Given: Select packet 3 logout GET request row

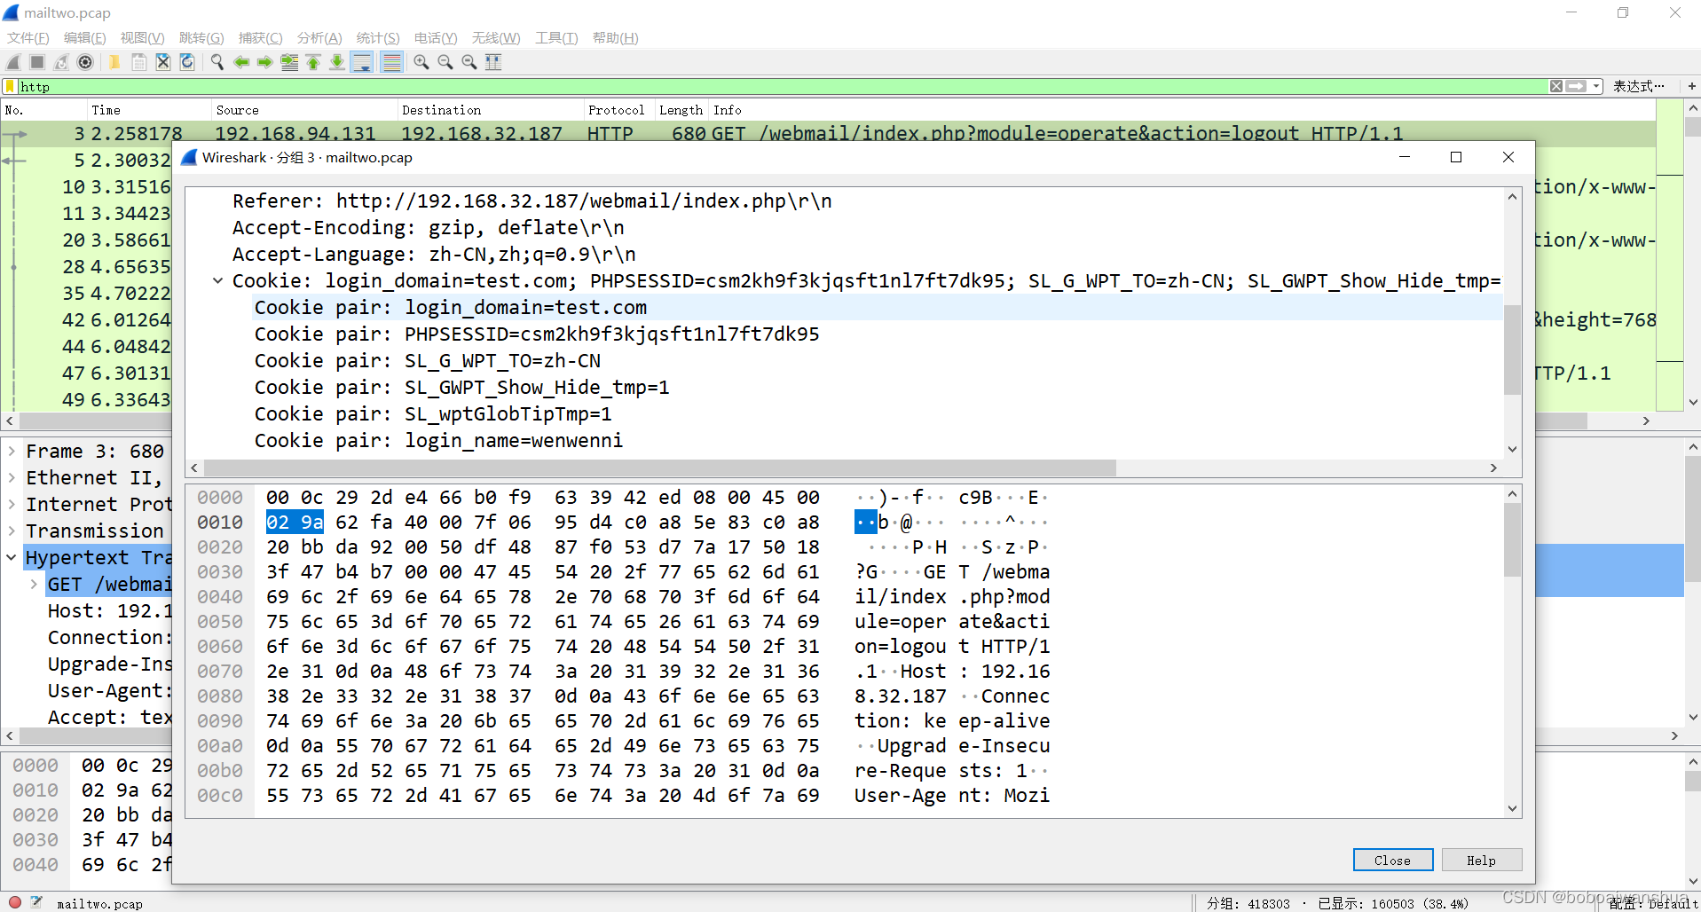Looking at the screenshot, I should point(828,133).
